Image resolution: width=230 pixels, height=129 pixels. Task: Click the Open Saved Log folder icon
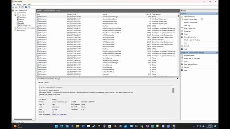182,17
